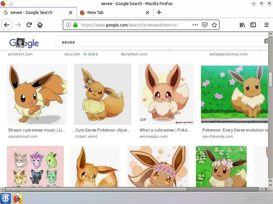Open the pink eeveelutions sticker image
The width and height of the screenshot is (273, 204).
coord(35,166)
